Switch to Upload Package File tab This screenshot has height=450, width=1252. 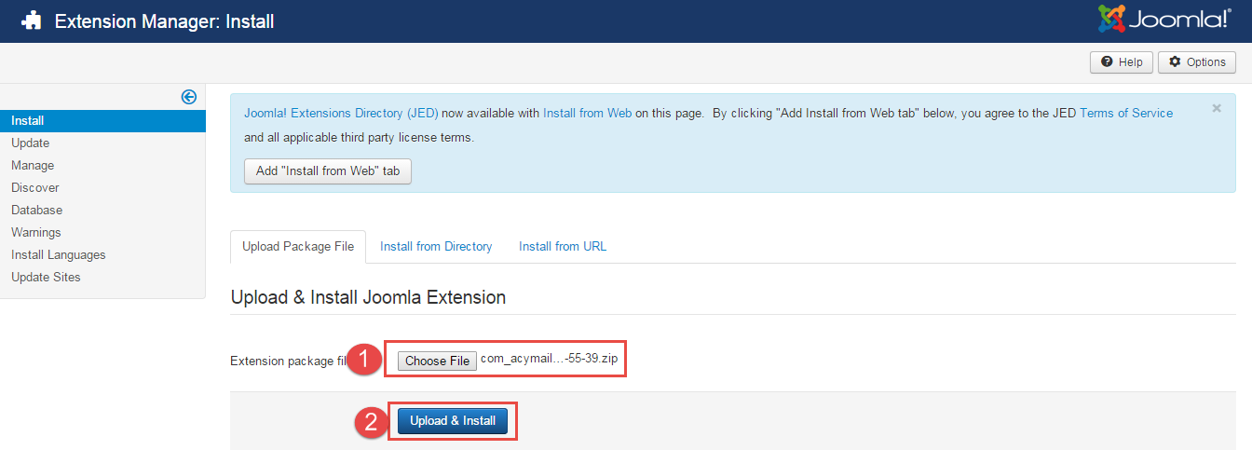click(x=298, y=247)
